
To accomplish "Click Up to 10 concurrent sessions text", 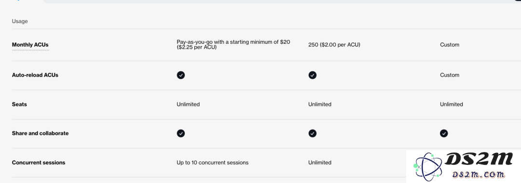I will tap(213, 162).
